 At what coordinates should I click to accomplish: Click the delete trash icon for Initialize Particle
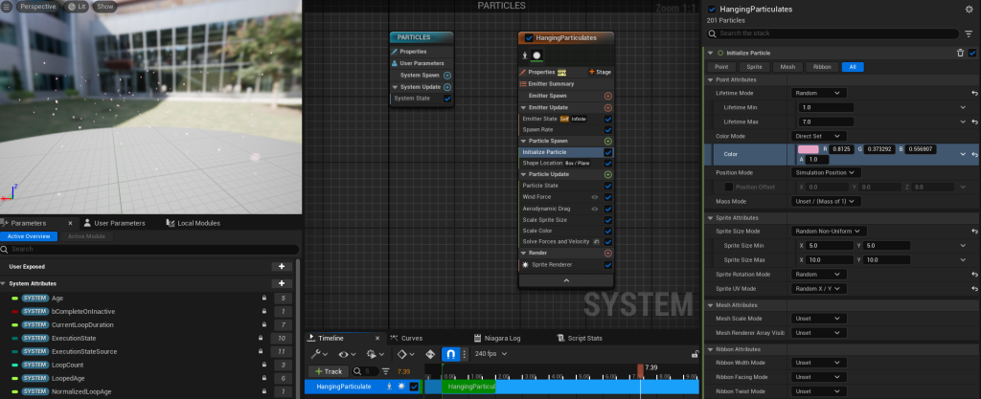[x=960, y=53]
